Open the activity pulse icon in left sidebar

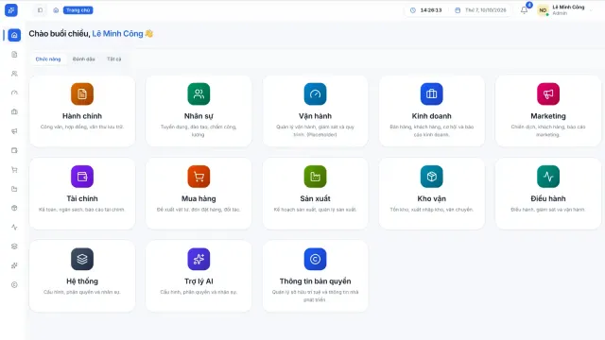(x=14, y=227)
